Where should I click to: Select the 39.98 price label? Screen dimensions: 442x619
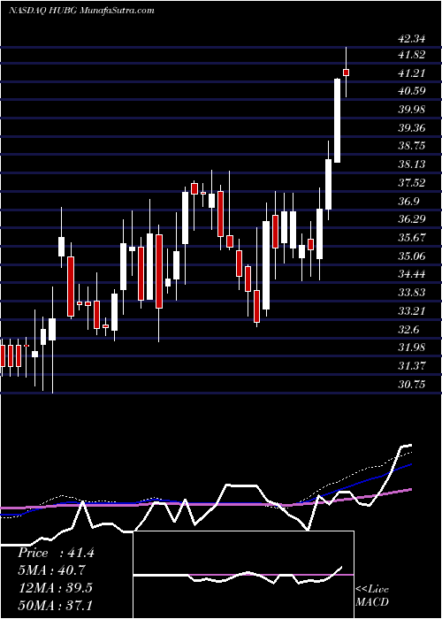412,110
